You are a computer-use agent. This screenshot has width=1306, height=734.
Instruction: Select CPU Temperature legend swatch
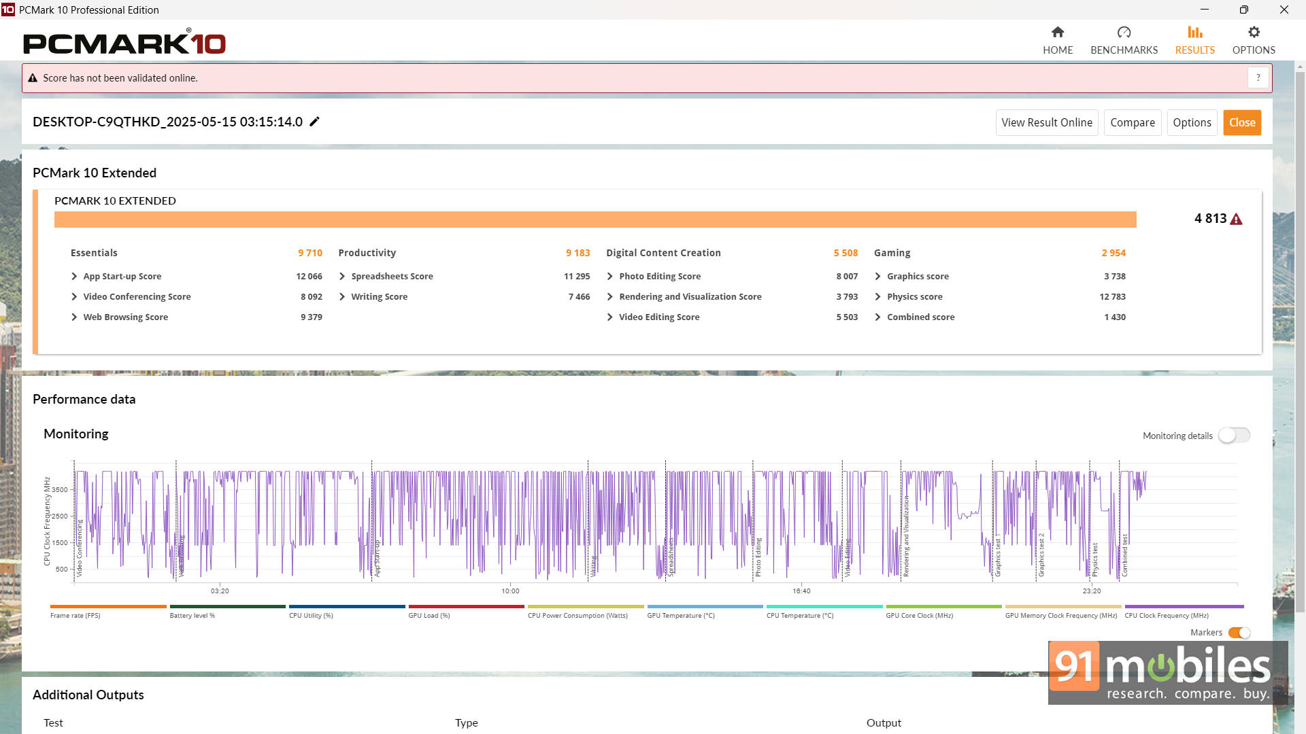[824, 606]
